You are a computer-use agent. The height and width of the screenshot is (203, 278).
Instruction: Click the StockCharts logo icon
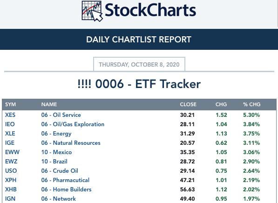(92, 11)
